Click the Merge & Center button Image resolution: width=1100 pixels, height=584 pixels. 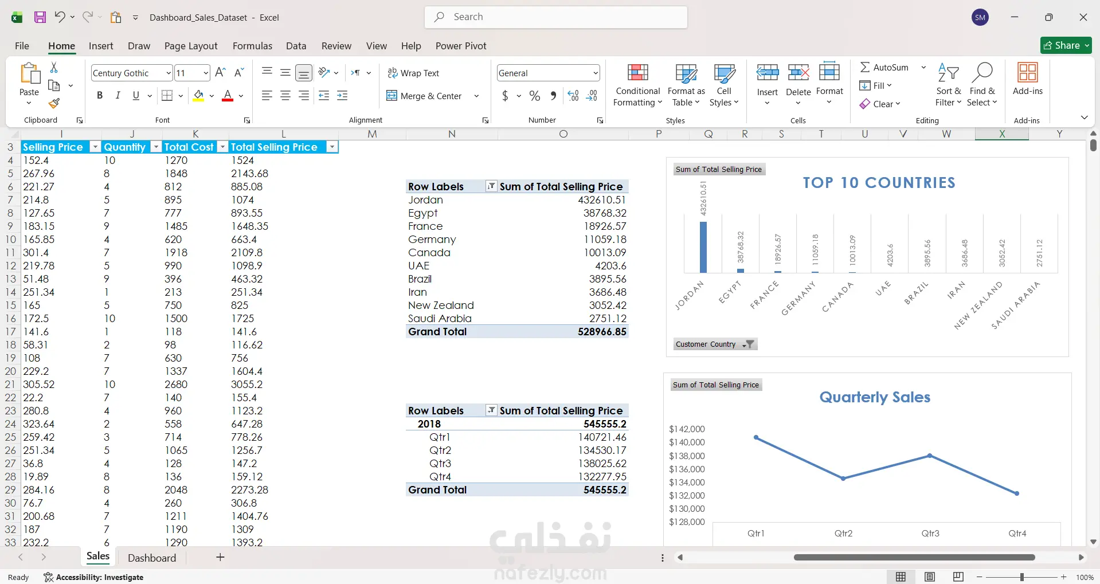424,96
